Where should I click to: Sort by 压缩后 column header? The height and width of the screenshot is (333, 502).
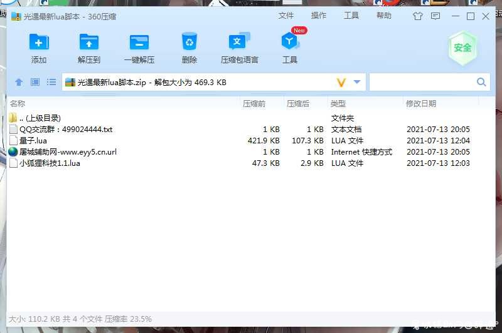298,103
